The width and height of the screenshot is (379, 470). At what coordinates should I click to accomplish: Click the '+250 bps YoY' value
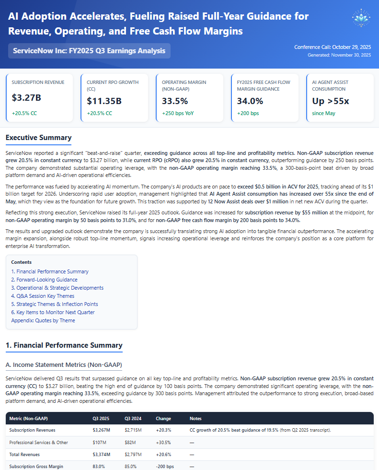click(x=178, y=113)
